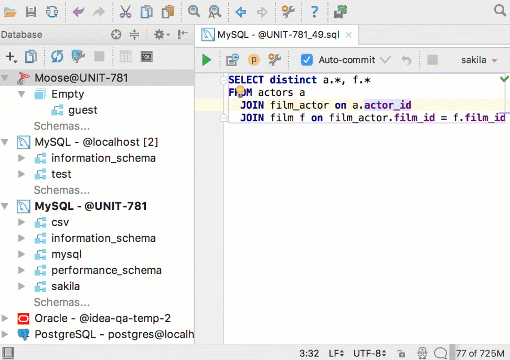Toggle the Auto-commit checkbox
This screenshot has height=360, width=510.
pyautogui.click(x=307, y=60)
